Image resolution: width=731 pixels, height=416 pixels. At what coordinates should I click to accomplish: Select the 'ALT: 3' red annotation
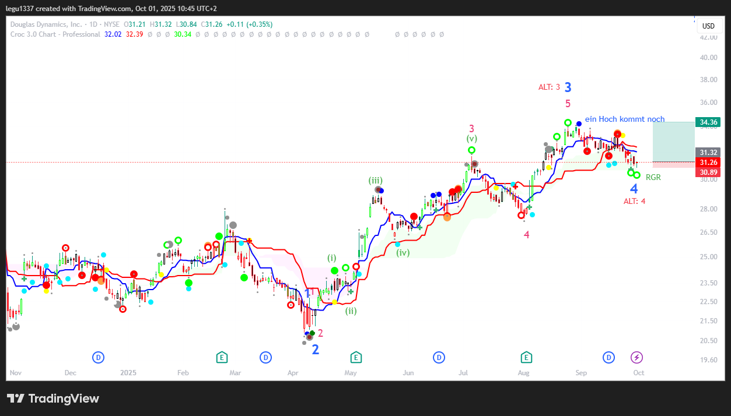pos(549,87)
